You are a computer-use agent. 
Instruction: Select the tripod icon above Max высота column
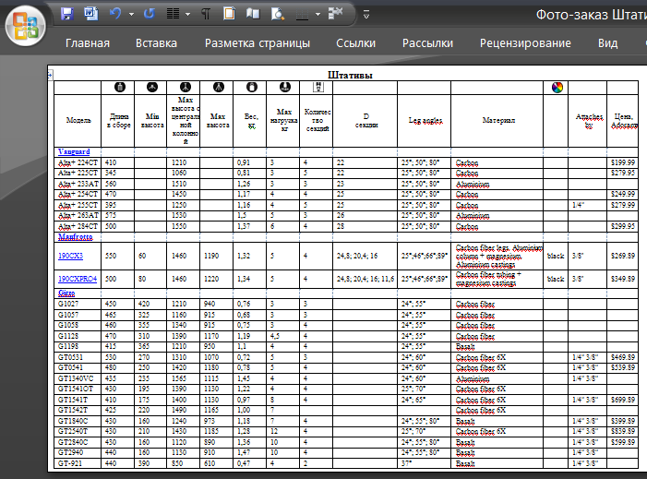click(x=219, y=87)
